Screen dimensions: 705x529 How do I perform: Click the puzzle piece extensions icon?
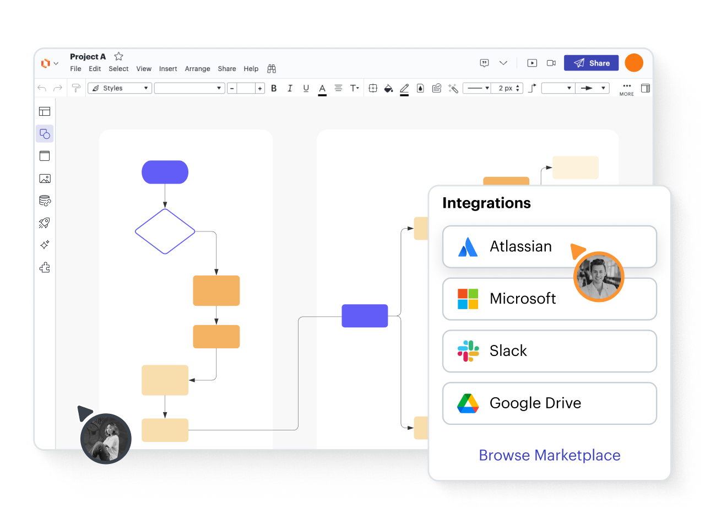point(45,267)
